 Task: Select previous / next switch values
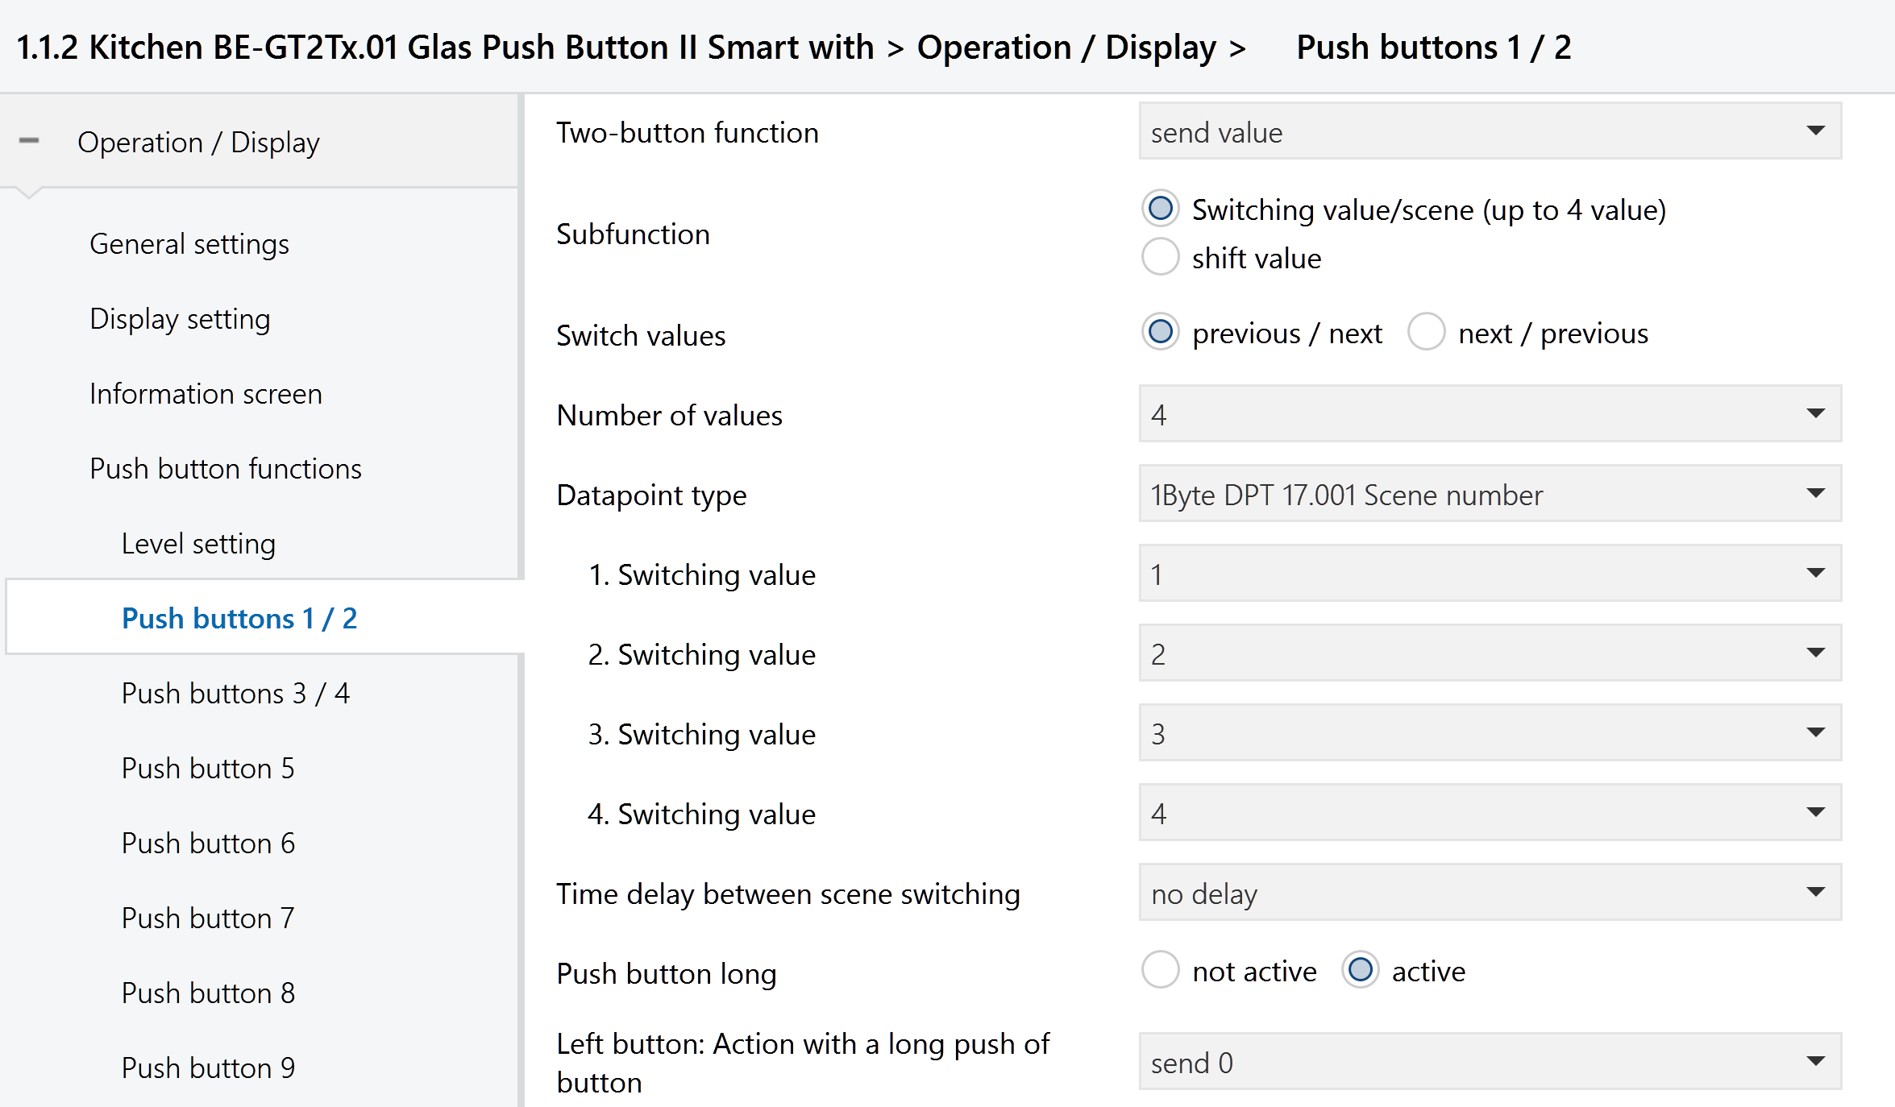click(x=1161, y=332)
